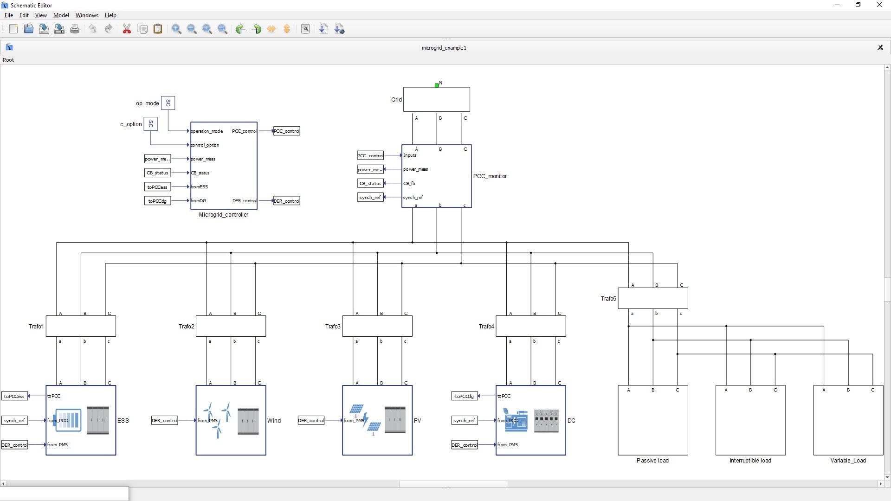
Task: Select the c_option SC signal constant block
Action: 151,124
